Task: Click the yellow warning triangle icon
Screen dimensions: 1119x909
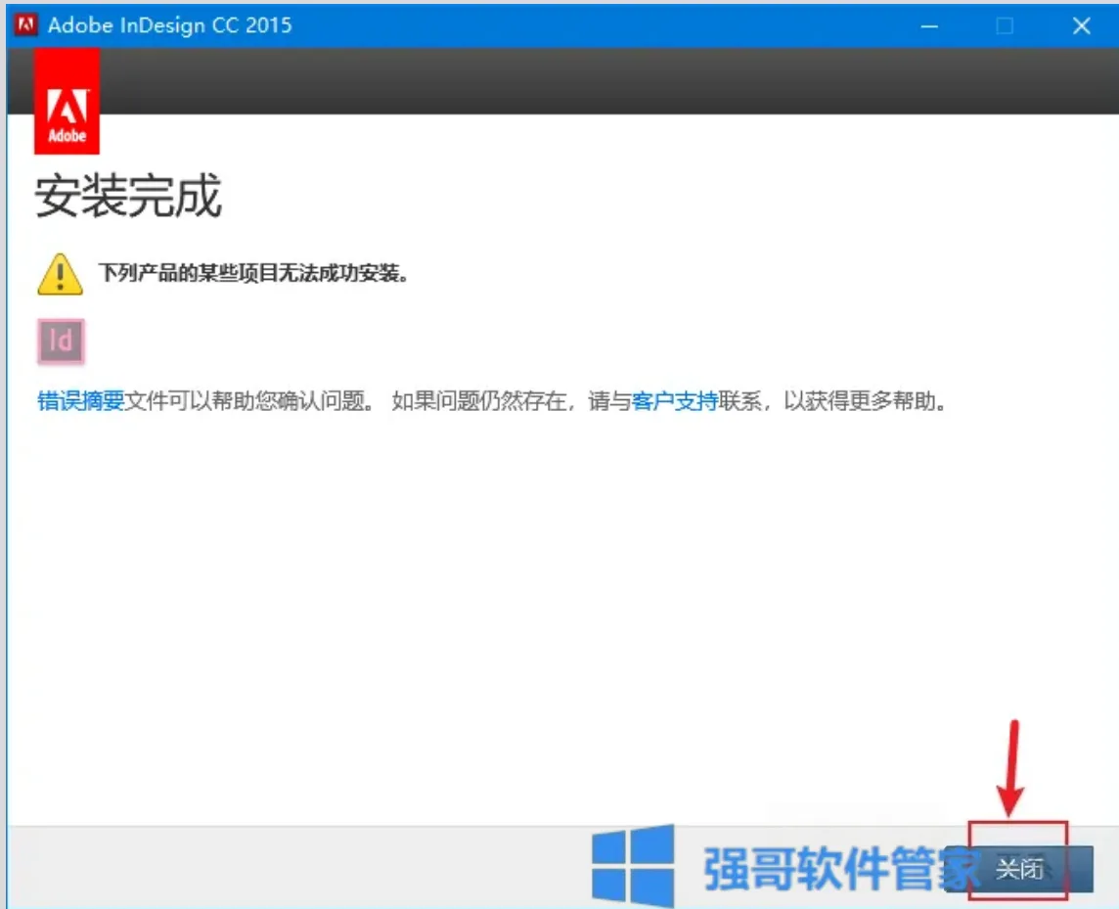Action: [x=60, y=274]
